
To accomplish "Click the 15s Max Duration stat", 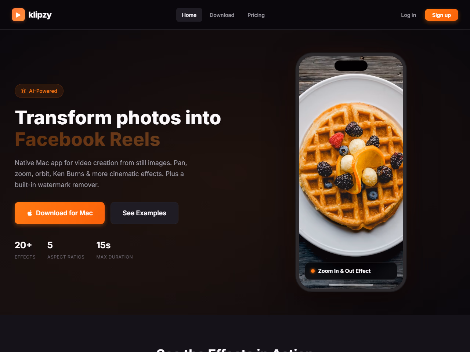I will click(115, 250).
